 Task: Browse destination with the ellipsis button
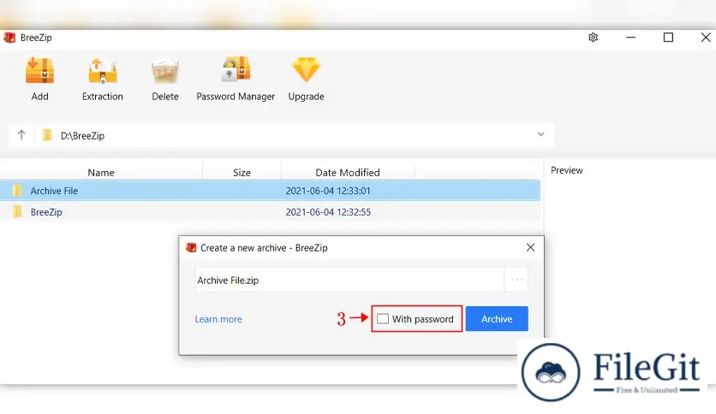(x=516, y=280)
